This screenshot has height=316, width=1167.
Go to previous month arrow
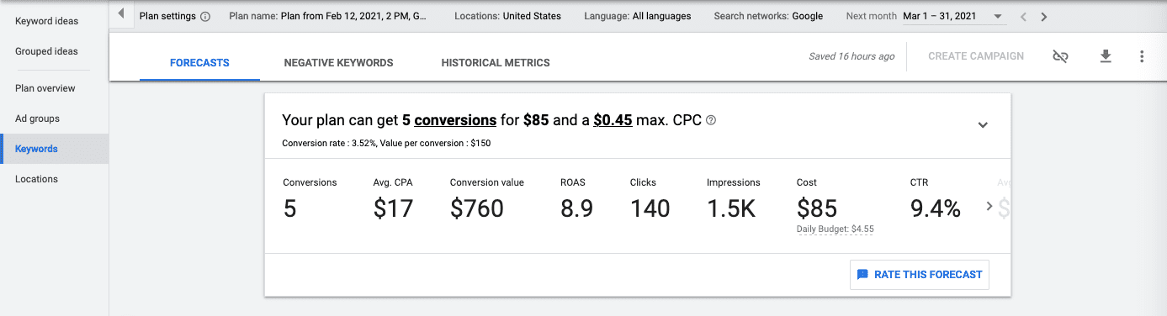tap(1023, 16)
